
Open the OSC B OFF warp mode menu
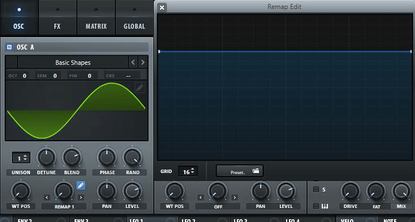coord(218,207)
